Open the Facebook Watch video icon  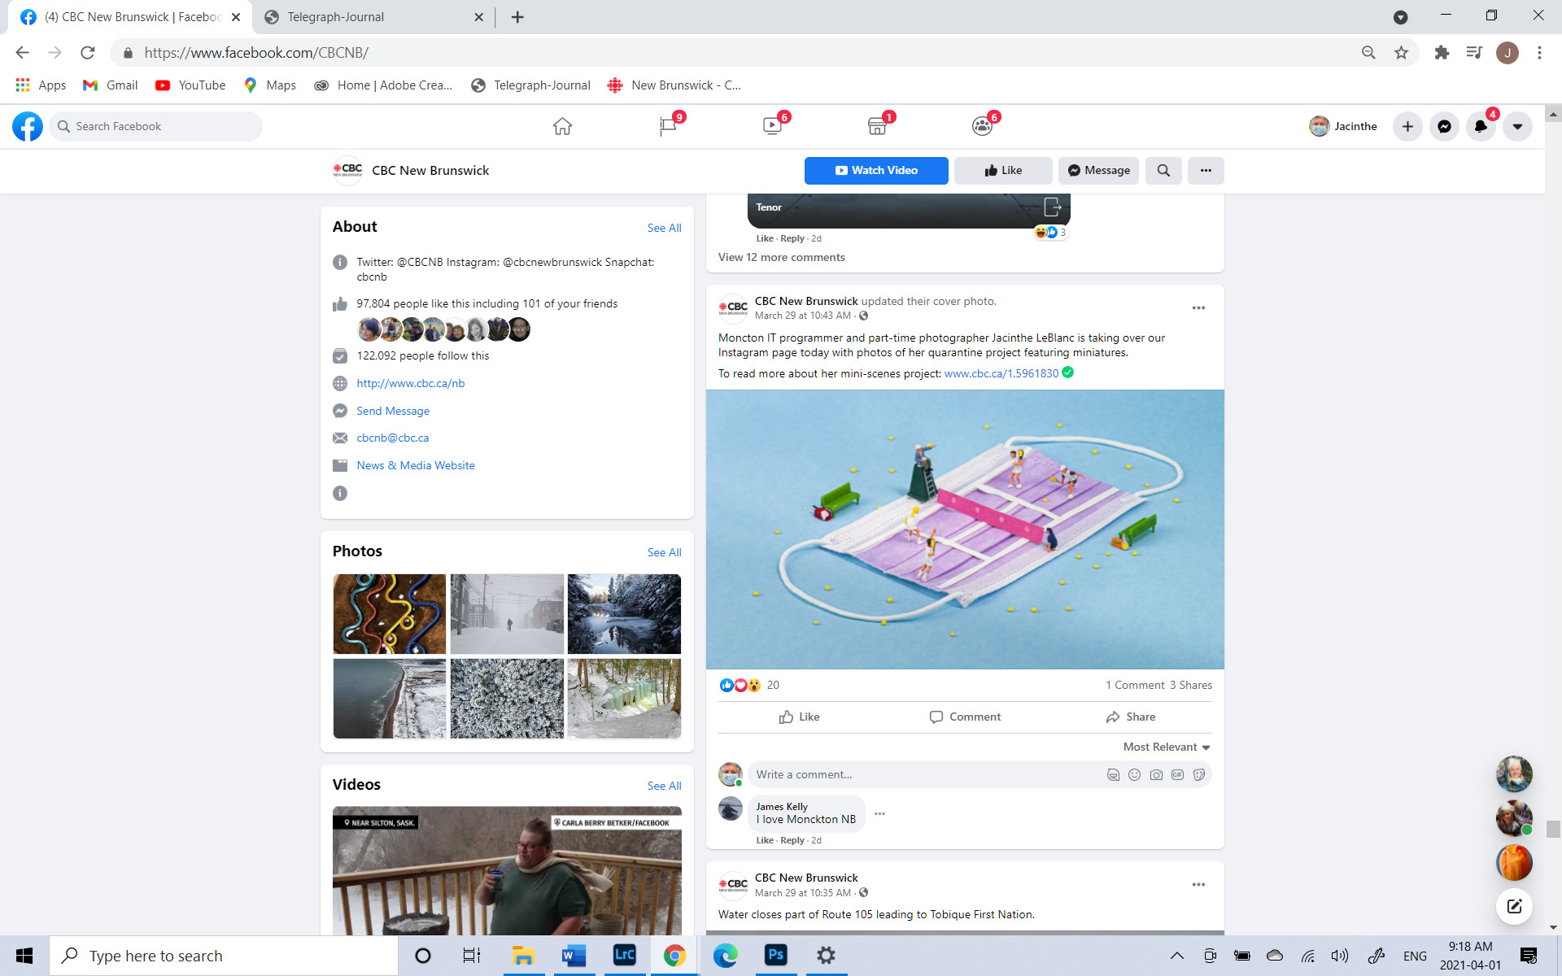pos(772,126)
